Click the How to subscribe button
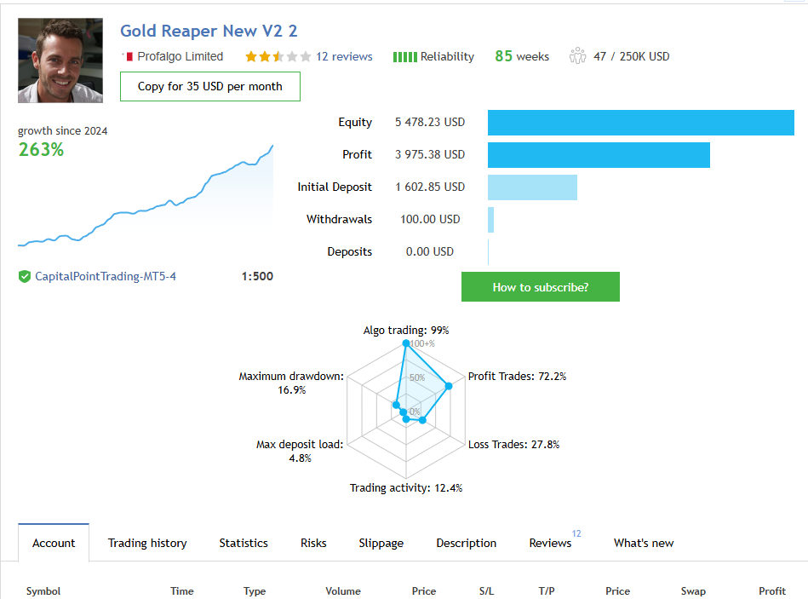808x599 pixels. [541, 287]
